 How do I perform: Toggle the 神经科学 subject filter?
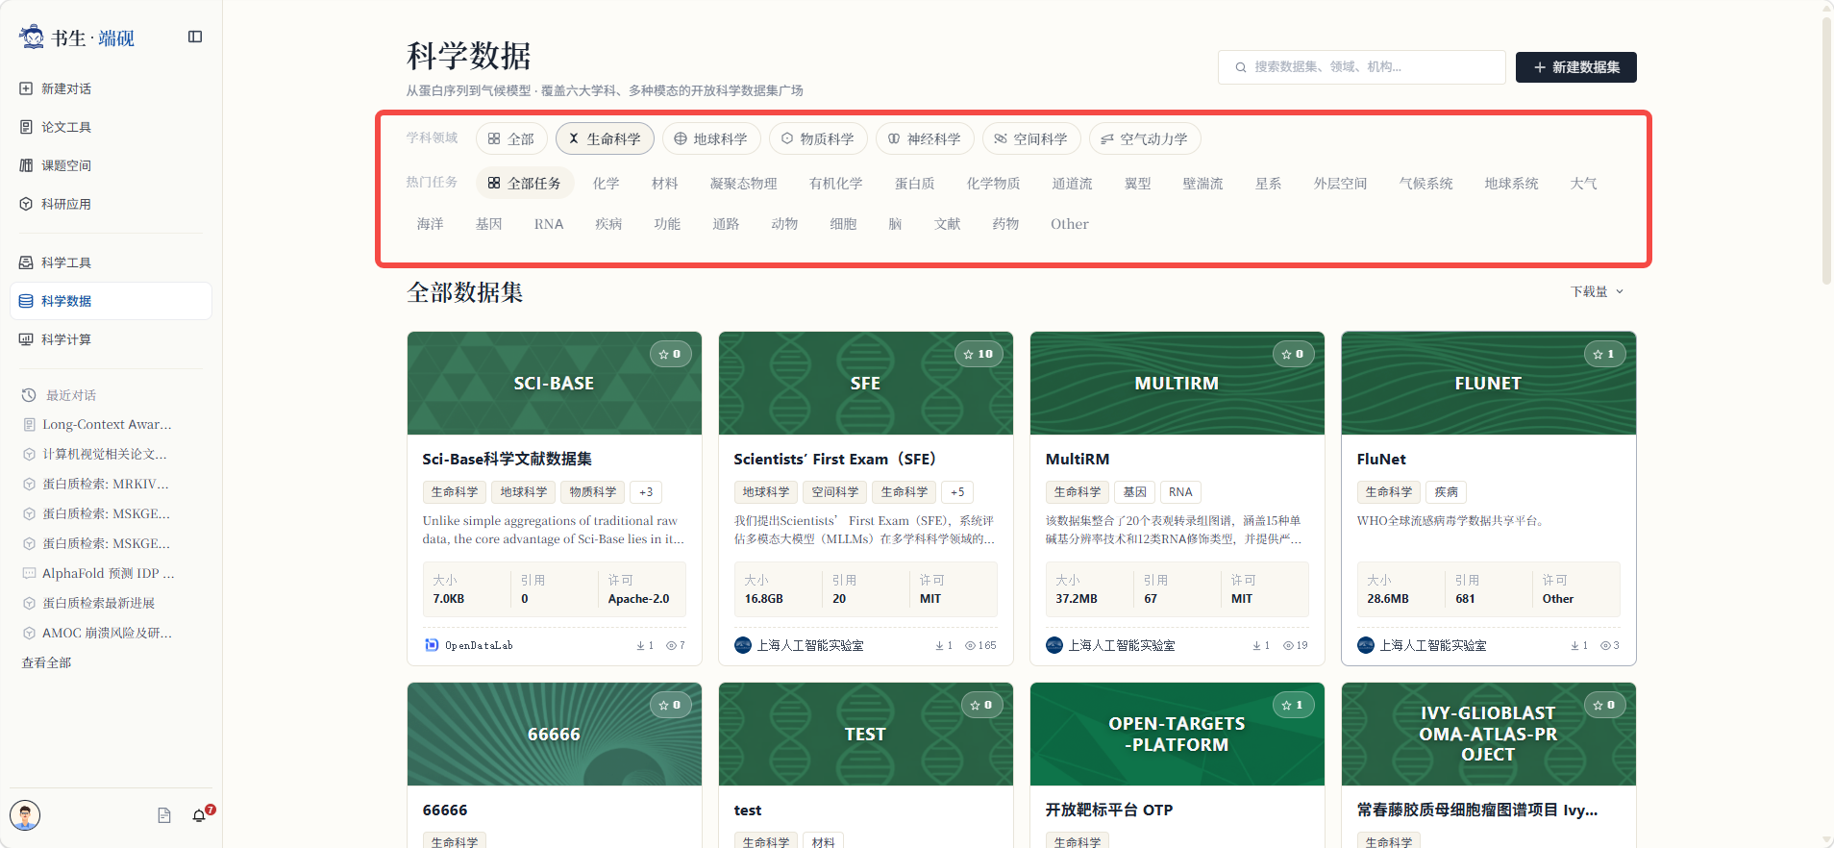click(x=925, y=138)
